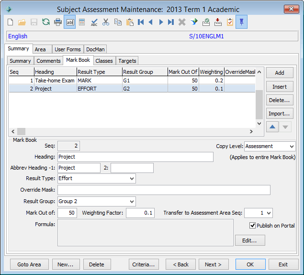
Task: Click into the Heading text field
Action: tap(135, 157)
